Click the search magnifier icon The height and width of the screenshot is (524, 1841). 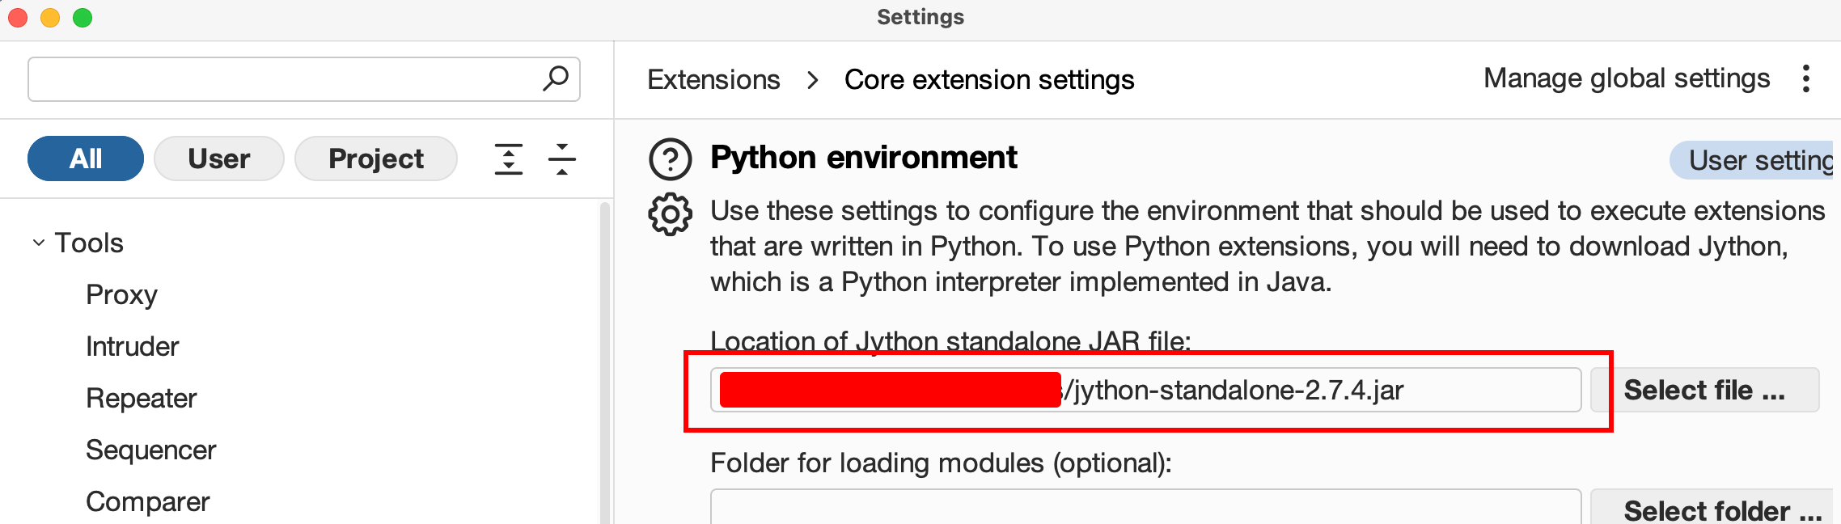tap(556, 78)
